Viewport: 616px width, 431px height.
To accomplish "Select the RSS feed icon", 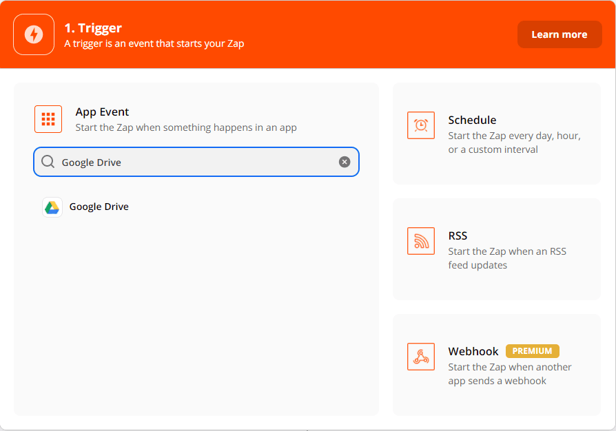I will pos(421,241).
